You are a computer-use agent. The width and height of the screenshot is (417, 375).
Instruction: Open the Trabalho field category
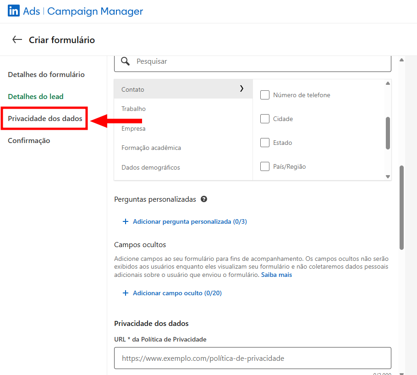(134, 109)
